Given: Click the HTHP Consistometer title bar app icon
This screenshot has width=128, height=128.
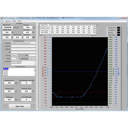Looking at the screenshot, I should coord(2,18).
